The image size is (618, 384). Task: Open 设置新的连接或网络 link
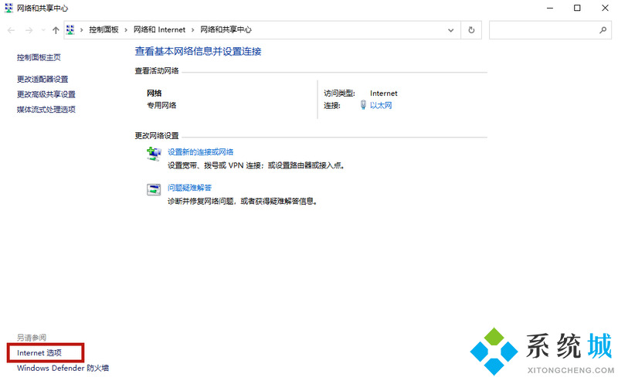click(201, 151)
